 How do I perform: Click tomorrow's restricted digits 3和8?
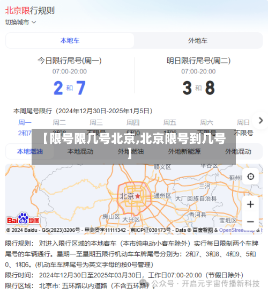click(x=198, y=87)
